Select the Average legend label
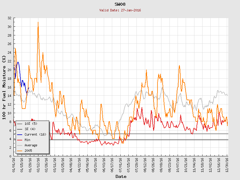The height and width of the screenshot is (180, 240). coord(31,145)
